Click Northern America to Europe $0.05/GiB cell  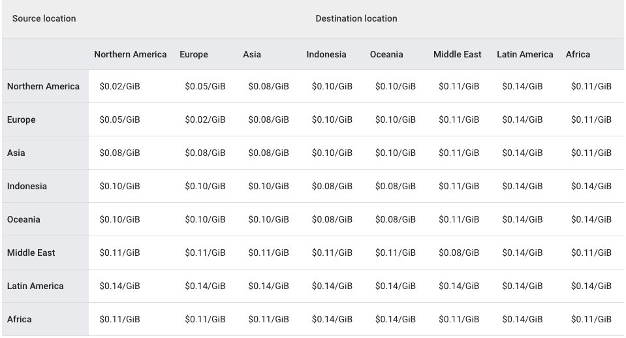[205, 86]
